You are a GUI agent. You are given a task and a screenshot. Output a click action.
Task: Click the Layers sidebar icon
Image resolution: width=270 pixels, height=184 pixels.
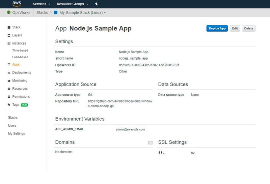click(9, 35)
